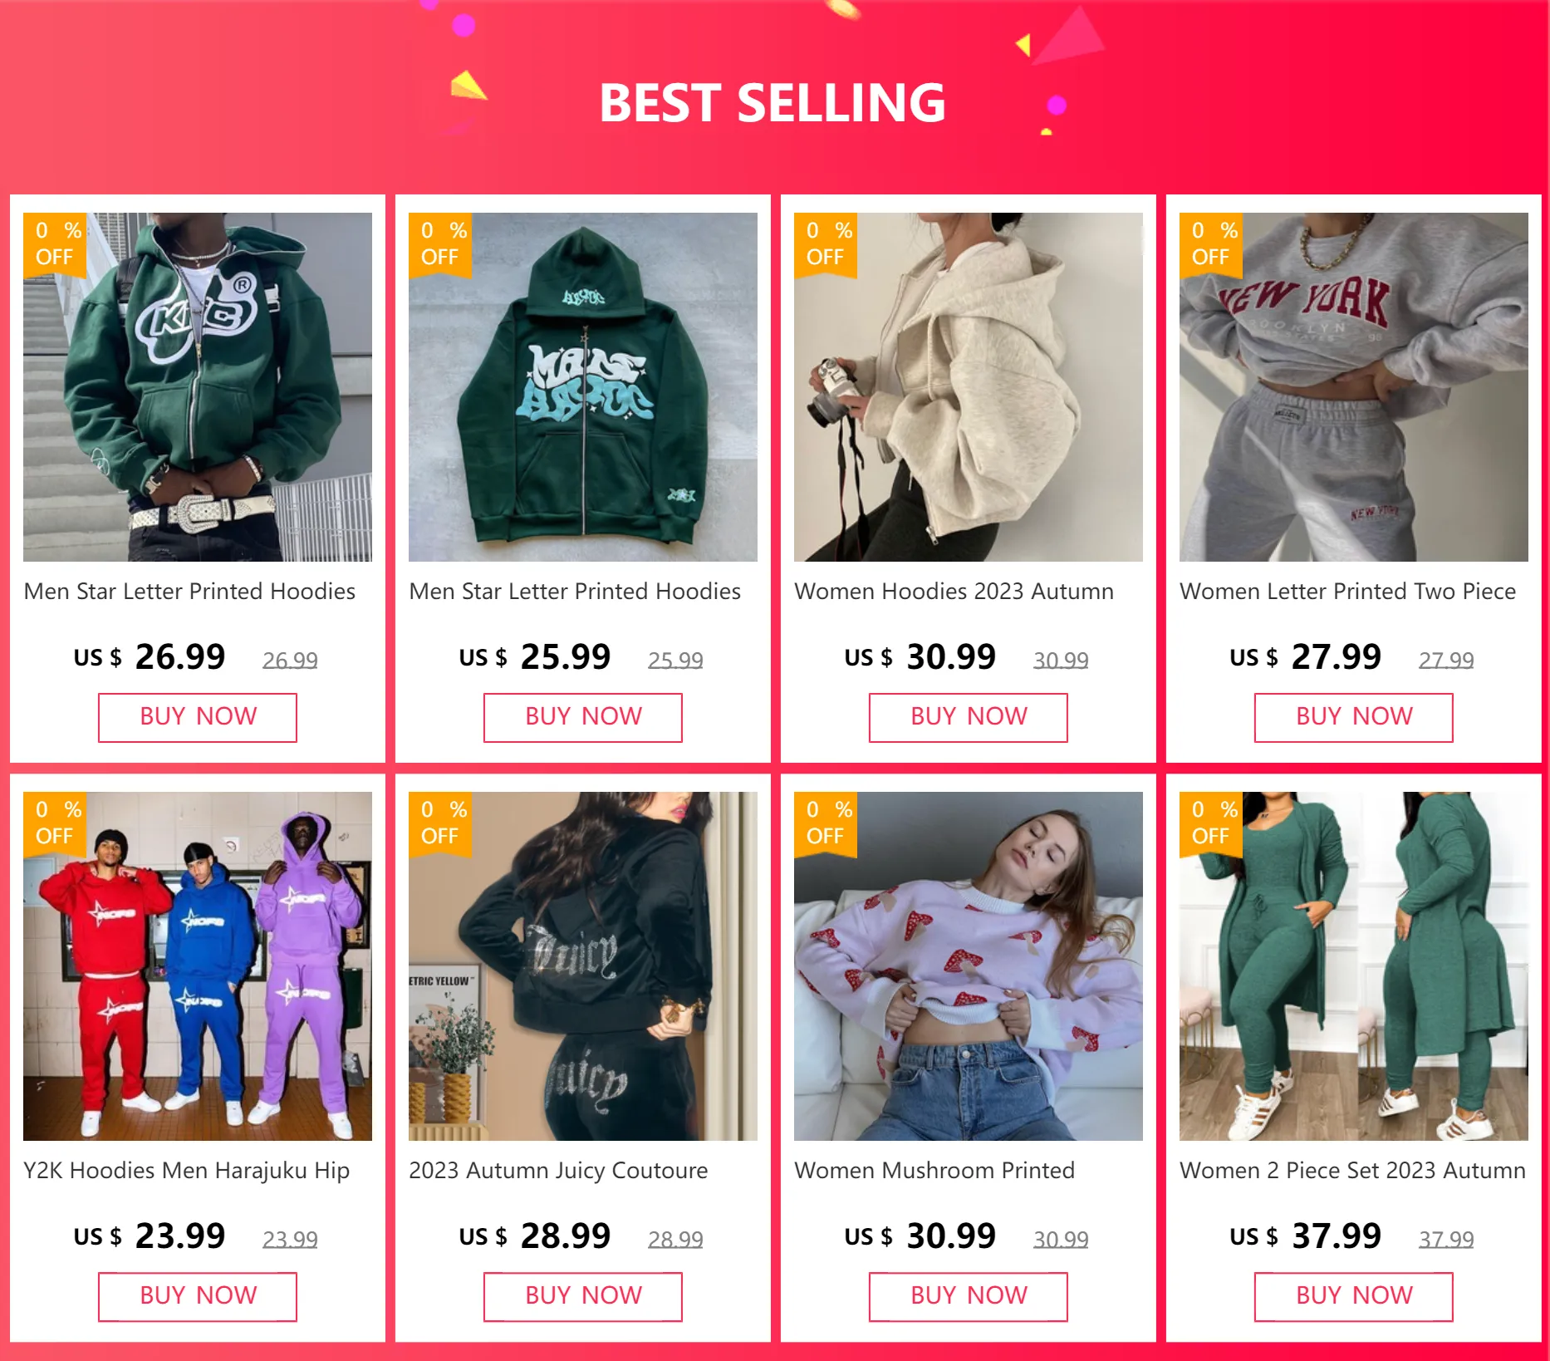This screenshot has height=1361, width=1550.
Task: Click the black Juicy tracksuit image
Action: tap(583, 966)
